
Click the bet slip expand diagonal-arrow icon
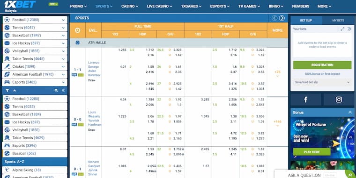click(x=342, y=29)
